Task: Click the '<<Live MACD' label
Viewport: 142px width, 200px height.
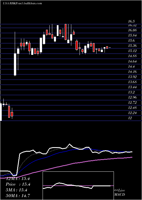Action: 120,193
